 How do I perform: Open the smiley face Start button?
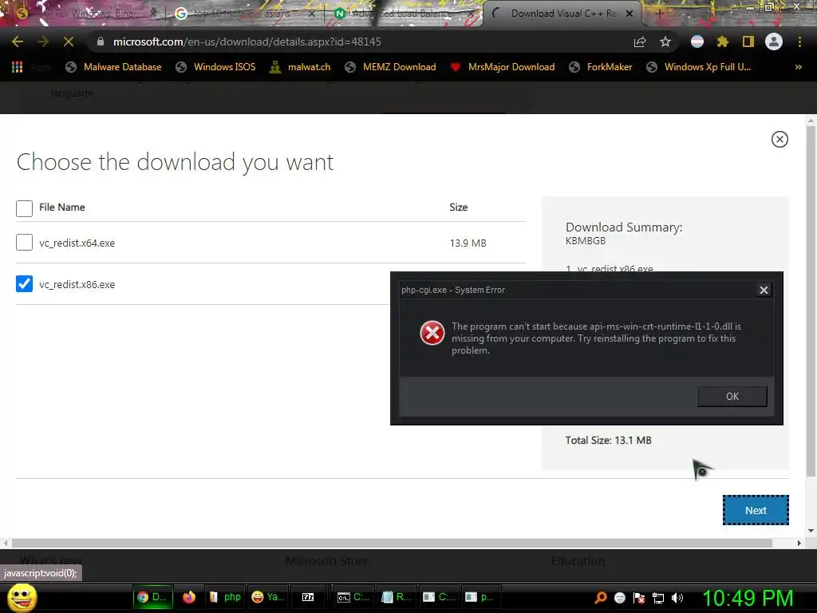[22, 597]
